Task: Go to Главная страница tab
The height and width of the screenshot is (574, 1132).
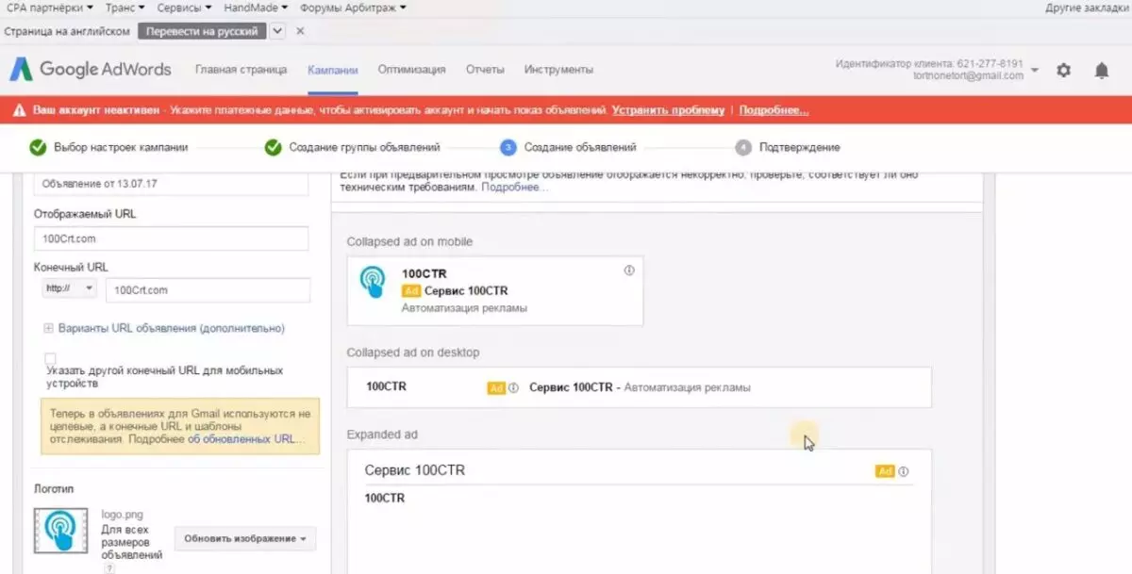Action: point(239,70)
